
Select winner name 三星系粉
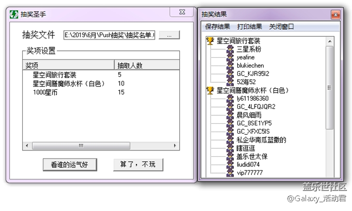(x=249, y=49)
